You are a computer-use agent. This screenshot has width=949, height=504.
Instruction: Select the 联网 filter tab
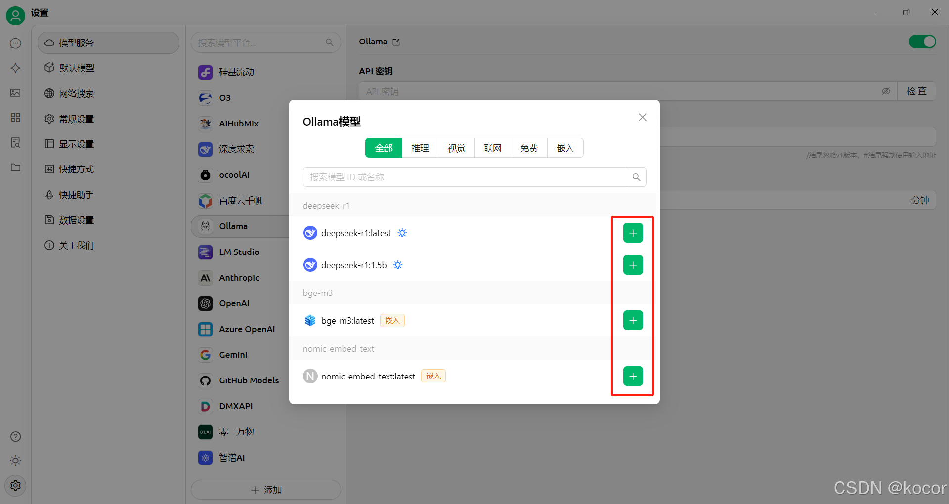click(x=493, y=148)
